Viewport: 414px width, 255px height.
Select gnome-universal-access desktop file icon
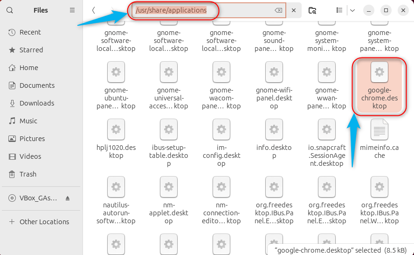(169, 72)
